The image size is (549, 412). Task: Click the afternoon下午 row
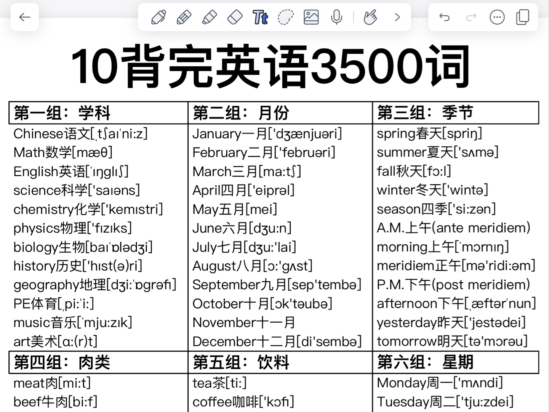(456, 303)
